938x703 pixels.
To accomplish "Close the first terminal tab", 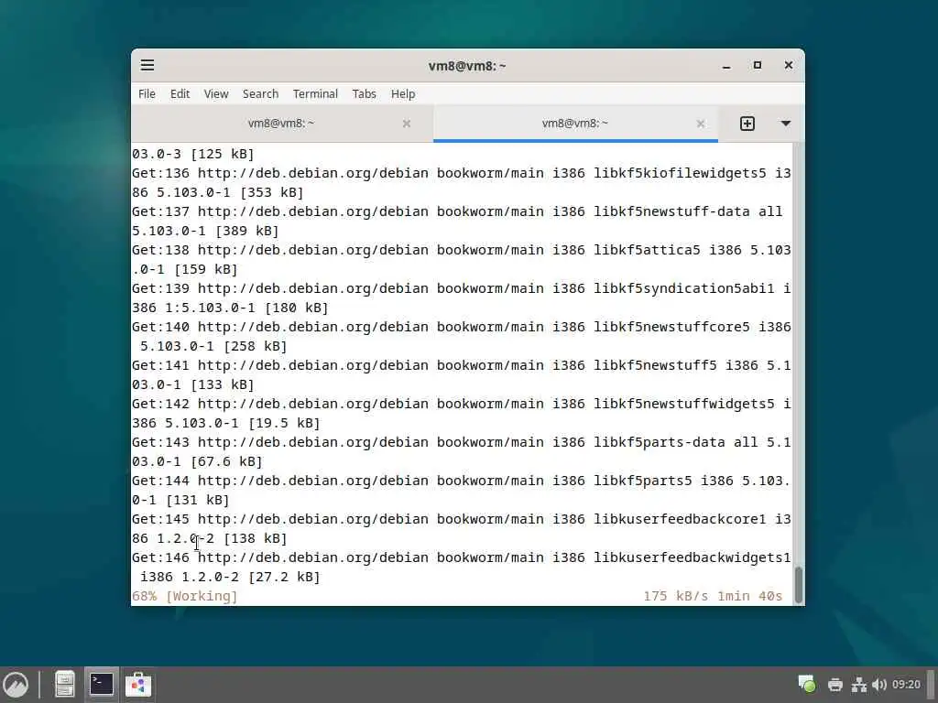I will (x=406, y=124).
